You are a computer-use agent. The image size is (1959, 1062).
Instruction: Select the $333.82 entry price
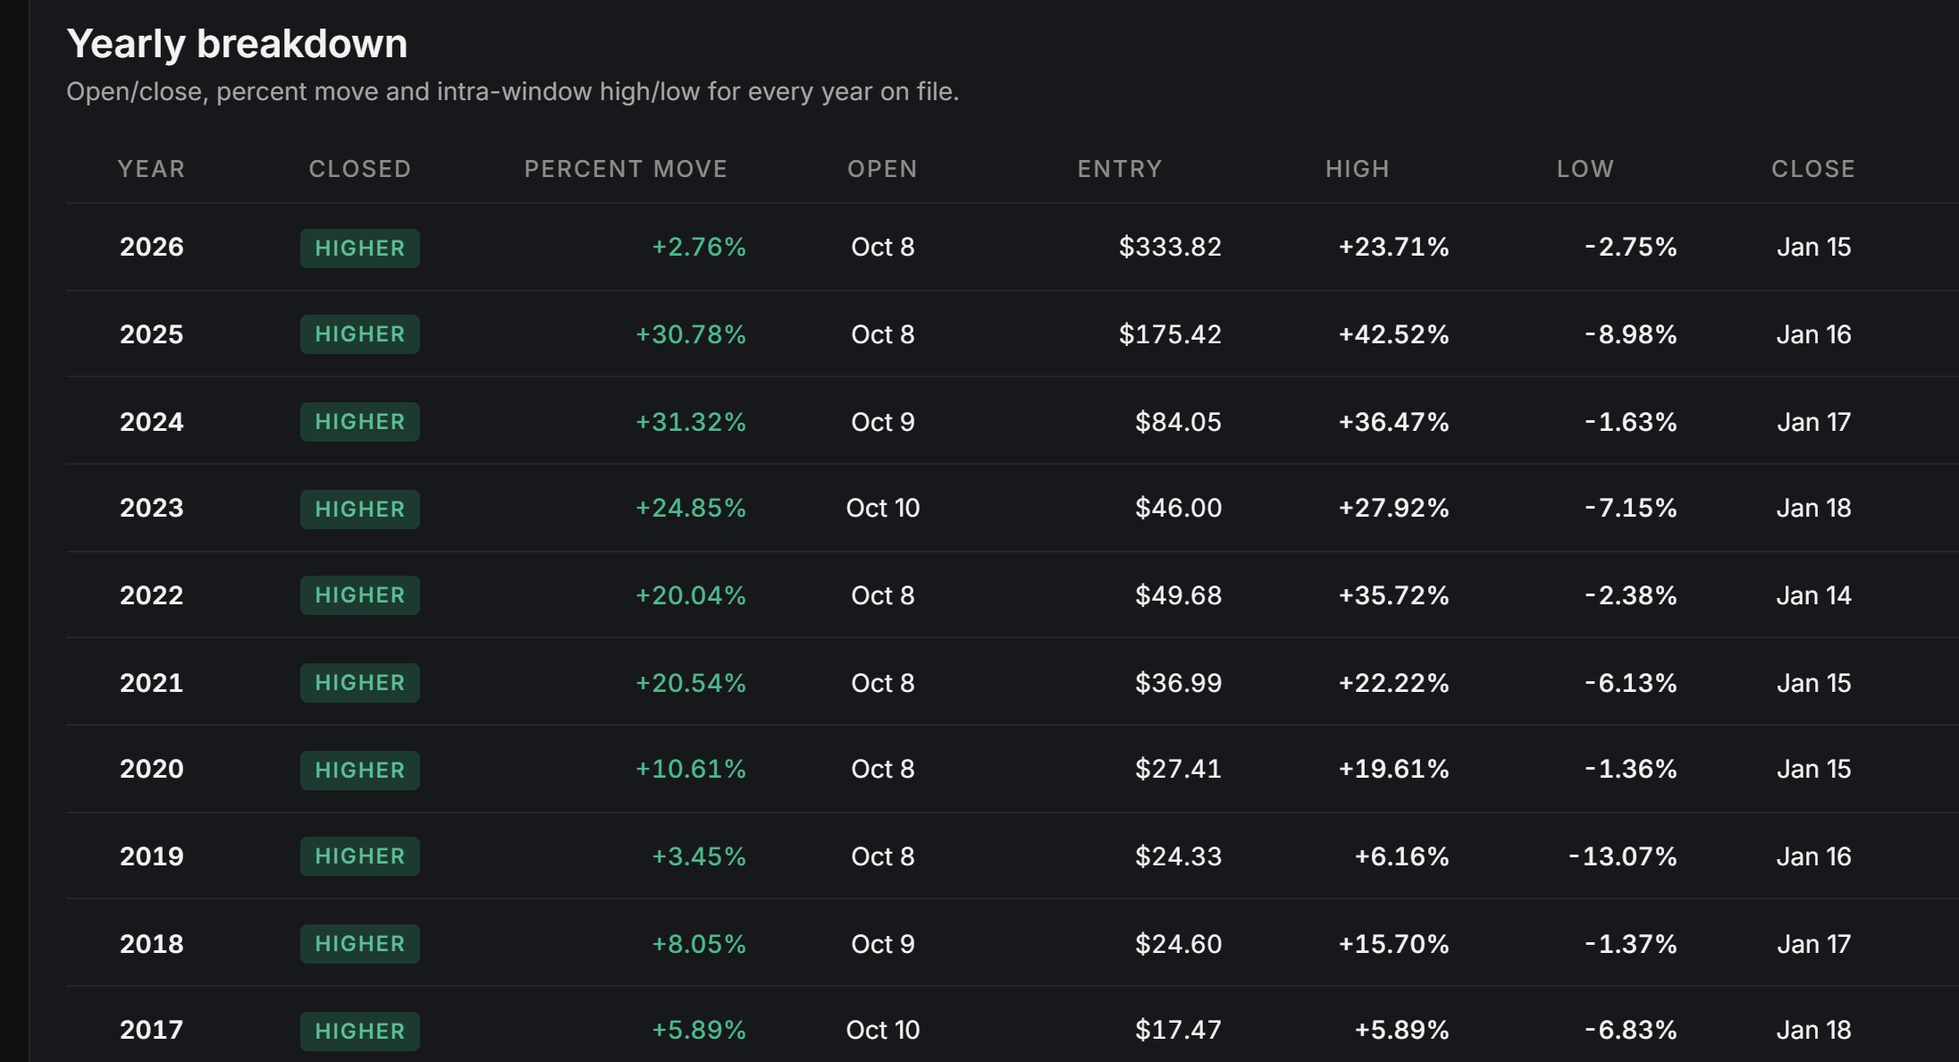[1170, 247]
